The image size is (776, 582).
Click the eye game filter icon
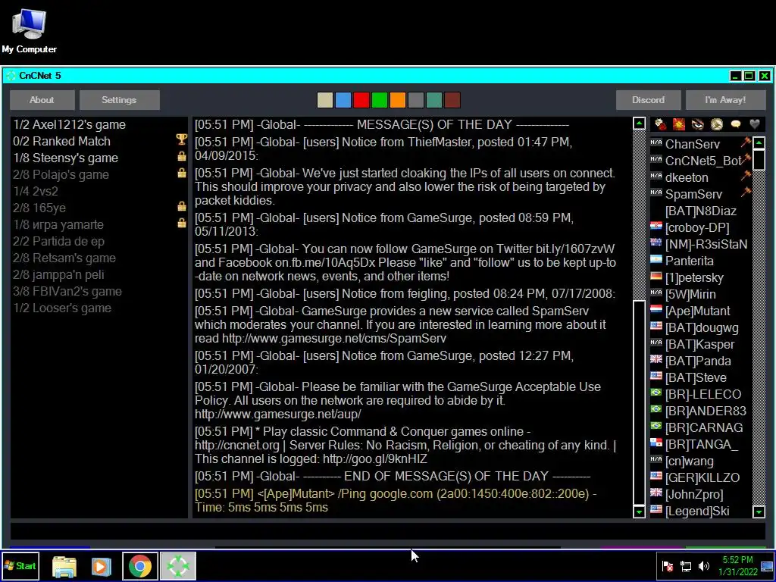(x=697, y=124)
